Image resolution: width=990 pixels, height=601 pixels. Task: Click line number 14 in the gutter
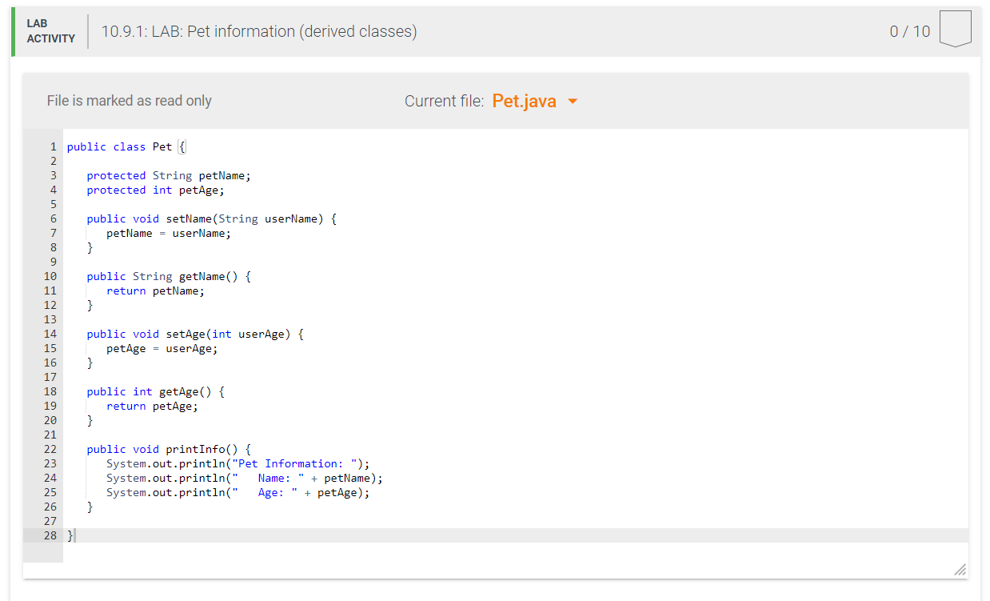pyautogui.click(x=50, y=334)
